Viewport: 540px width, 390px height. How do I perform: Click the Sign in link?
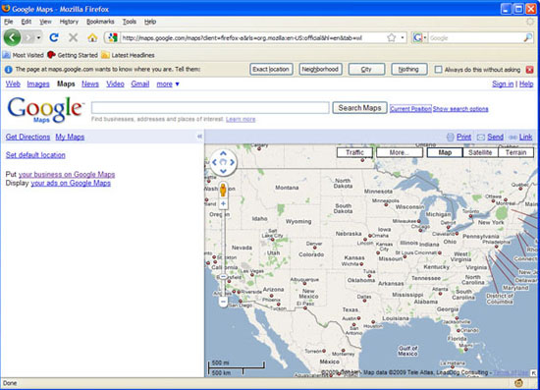(503, 84)
